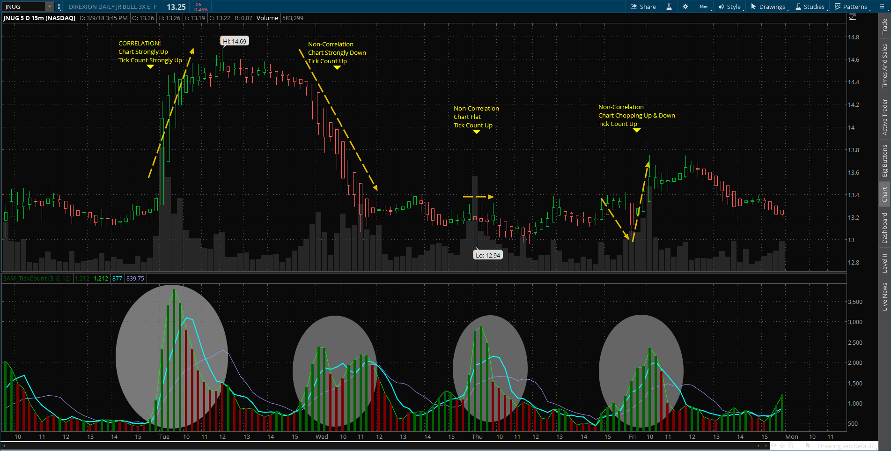Click the SAM_TickCount study label
Image resolution: width=891 pixels, height=451 pixels.
(x=37, y=278)
